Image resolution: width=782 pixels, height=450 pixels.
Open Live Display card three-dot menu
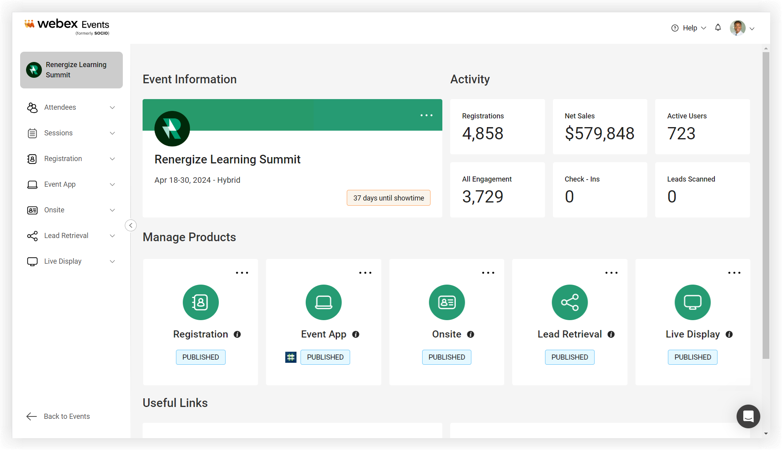coord(734,273)
